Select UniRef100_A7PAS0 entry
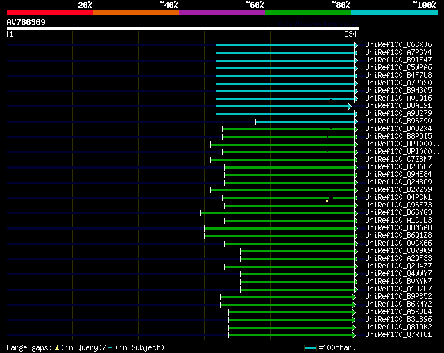The width and height of the screenshot is (444, 353). point(398,83)
